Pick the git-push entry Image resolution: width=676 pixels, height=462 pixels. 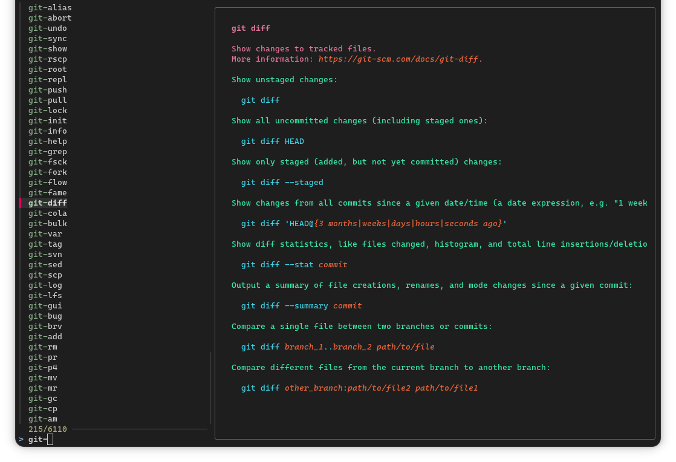click(47, 90)
